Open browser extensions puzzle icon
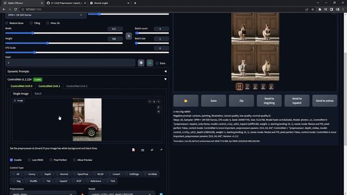 (x=320, y=9)
